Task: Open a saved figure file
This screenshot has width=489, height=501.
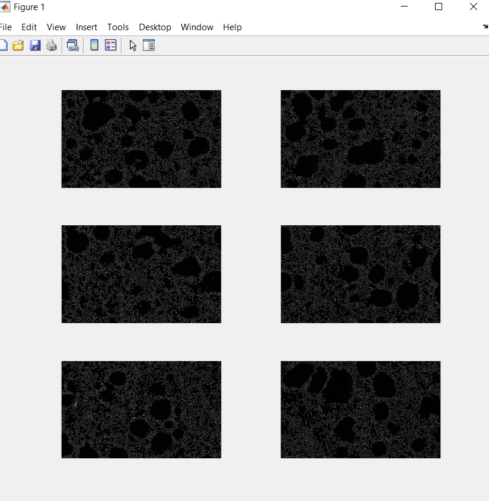Action: pos(18,45)
